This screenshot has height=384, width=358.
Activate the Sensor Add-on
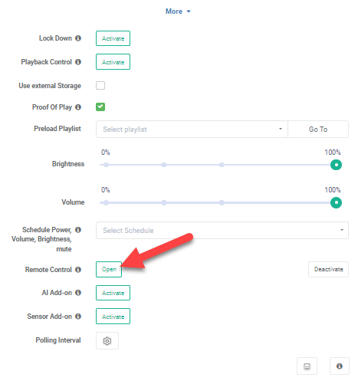pos(113,317)
